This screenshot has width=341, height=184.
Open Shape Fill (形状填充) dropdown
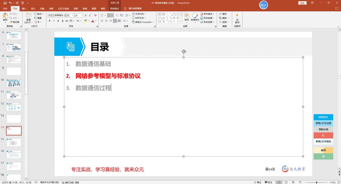pyautogui.click(x=208, y=14)
